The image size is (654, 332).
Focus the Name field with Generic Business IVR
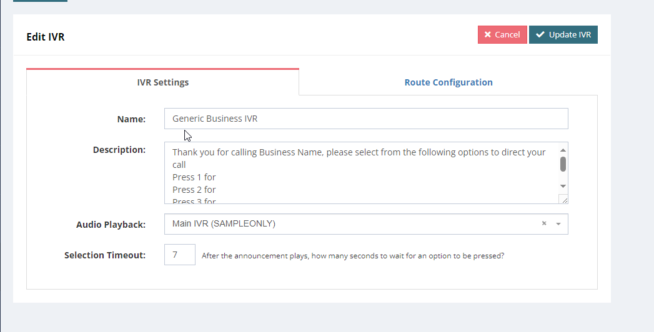[x=366, y=119]
